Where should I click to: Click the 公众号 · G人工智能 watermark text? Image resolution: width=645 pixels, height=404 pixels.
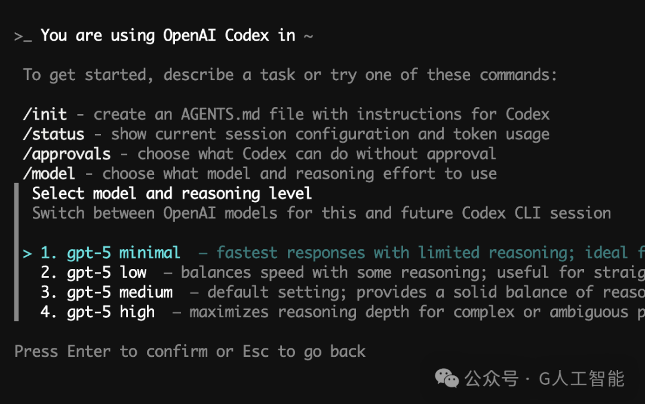coord(545,378)
